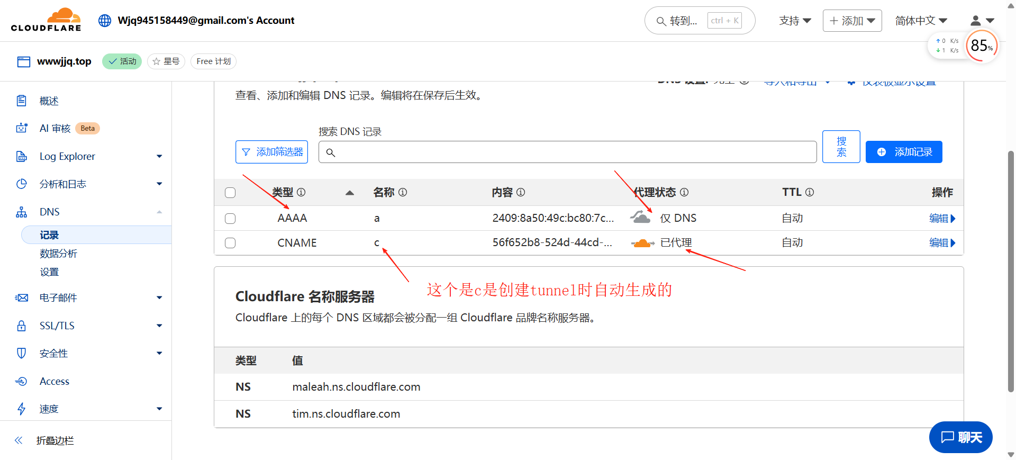This screenshot has height=460, width=1016.
Task: Click the Cloudflare logo
Action: click(x=46, y=20)
